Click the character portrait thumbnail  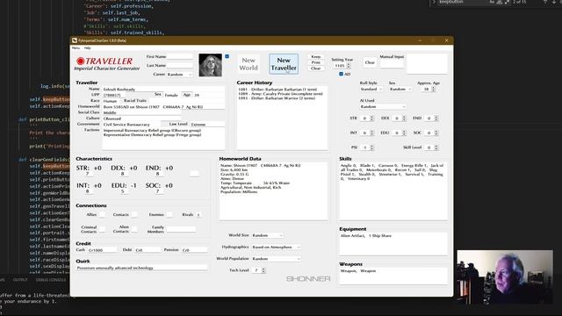(211, 65)
